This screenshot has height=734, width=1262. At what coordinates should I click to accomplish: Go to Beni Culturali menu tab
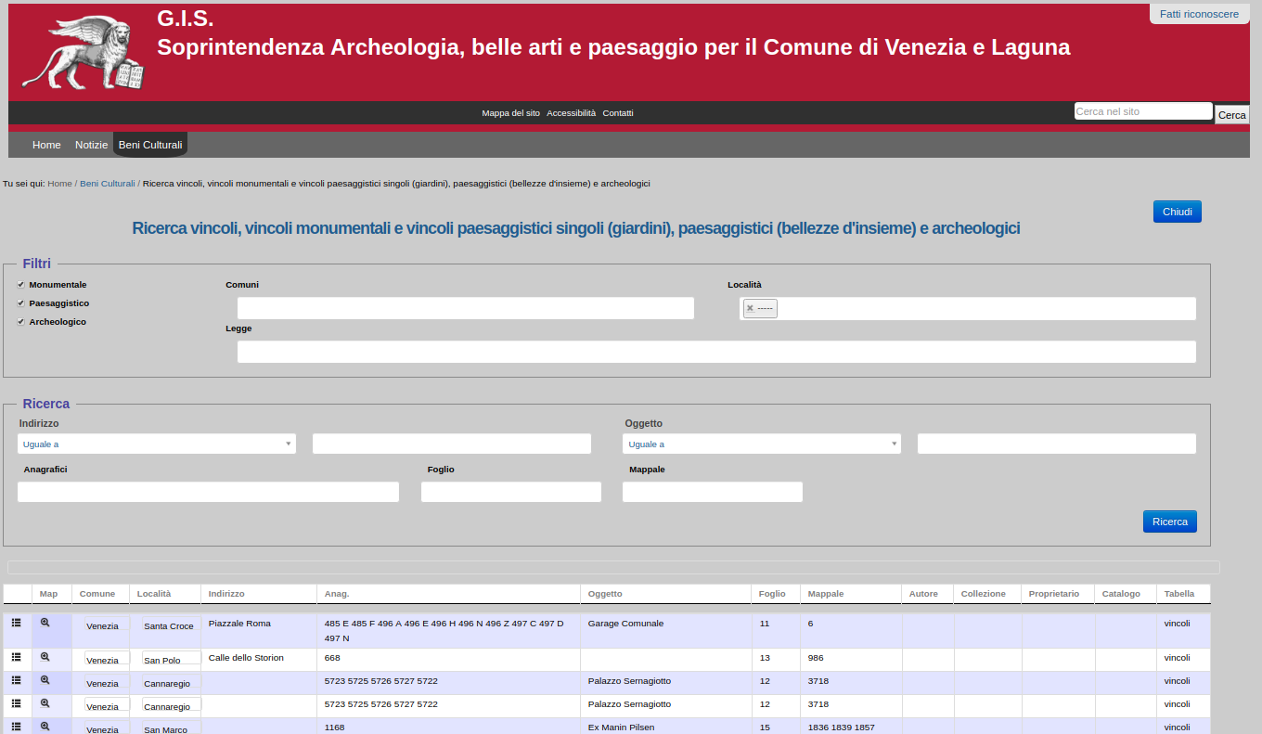coord(150,145)
